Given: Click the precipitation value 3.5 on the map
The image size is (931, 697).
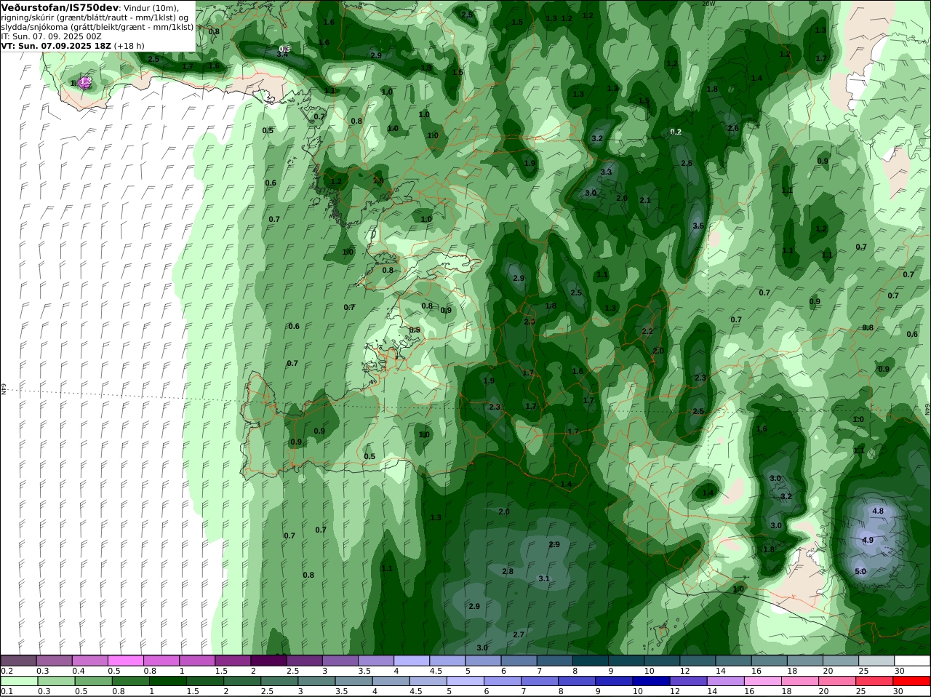Looking at the screenshot, I should [698, 226].
